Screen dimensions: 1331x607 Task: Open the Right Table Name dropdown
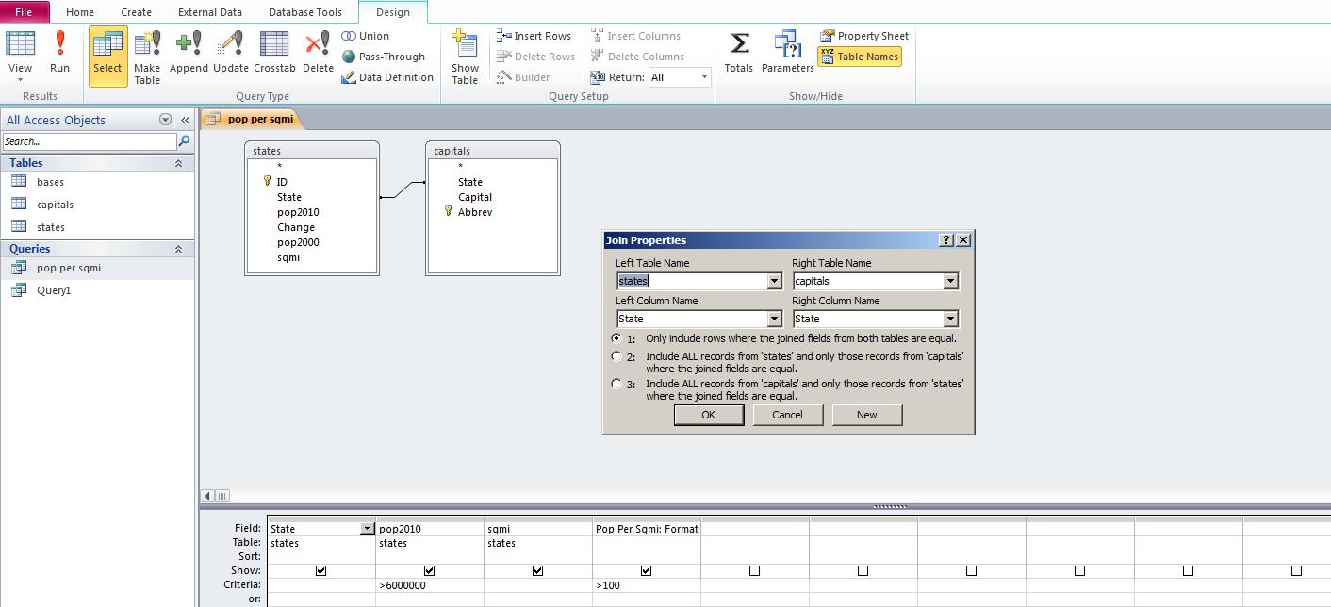click(951, 281)
